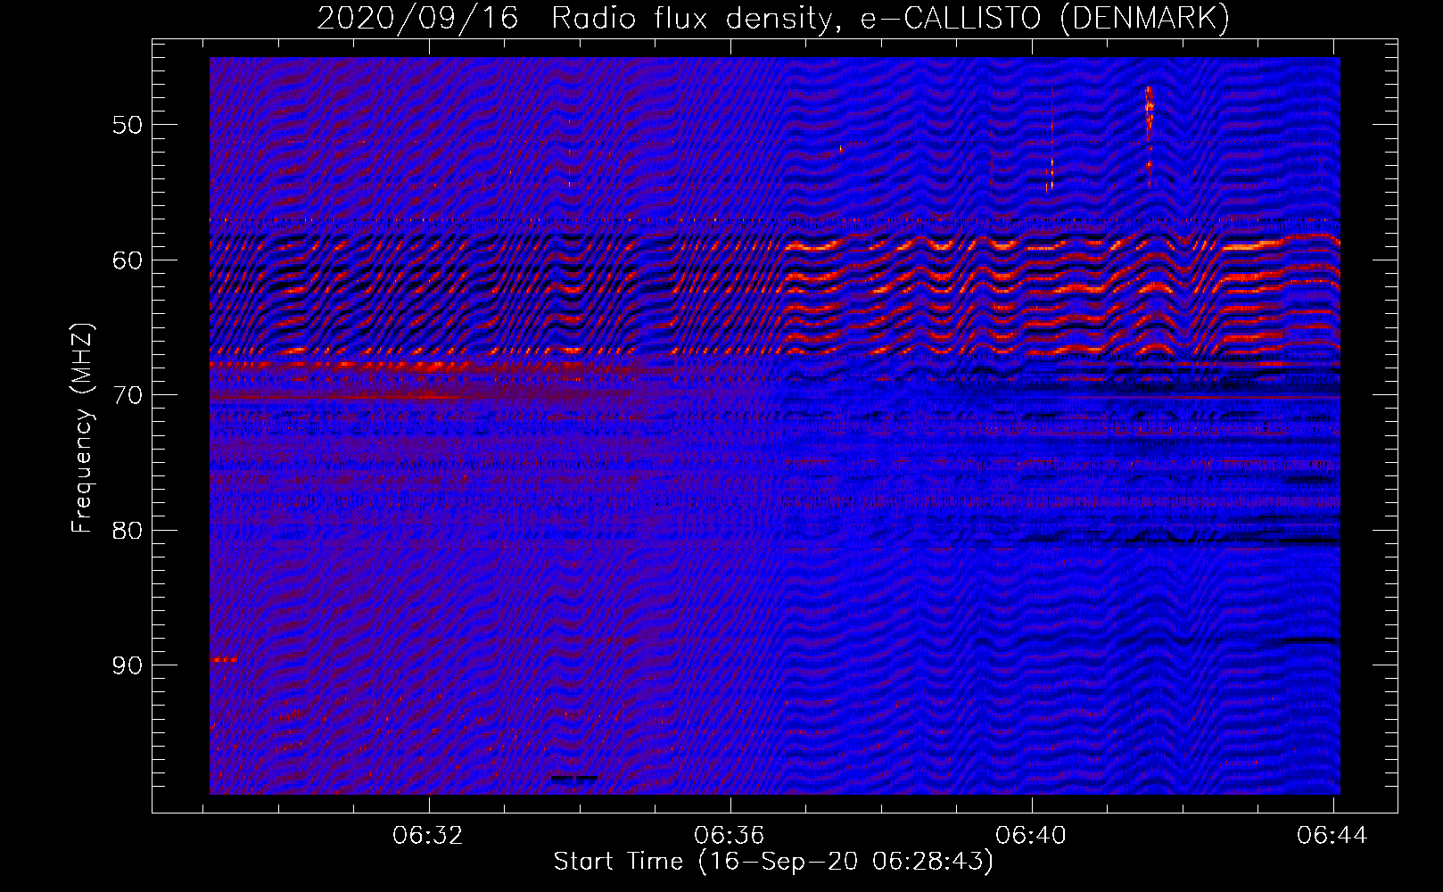Viewport: 1443px width, 892px height.
Task: Click the short red streak near 90 MHz
Action: pos(223,659)
